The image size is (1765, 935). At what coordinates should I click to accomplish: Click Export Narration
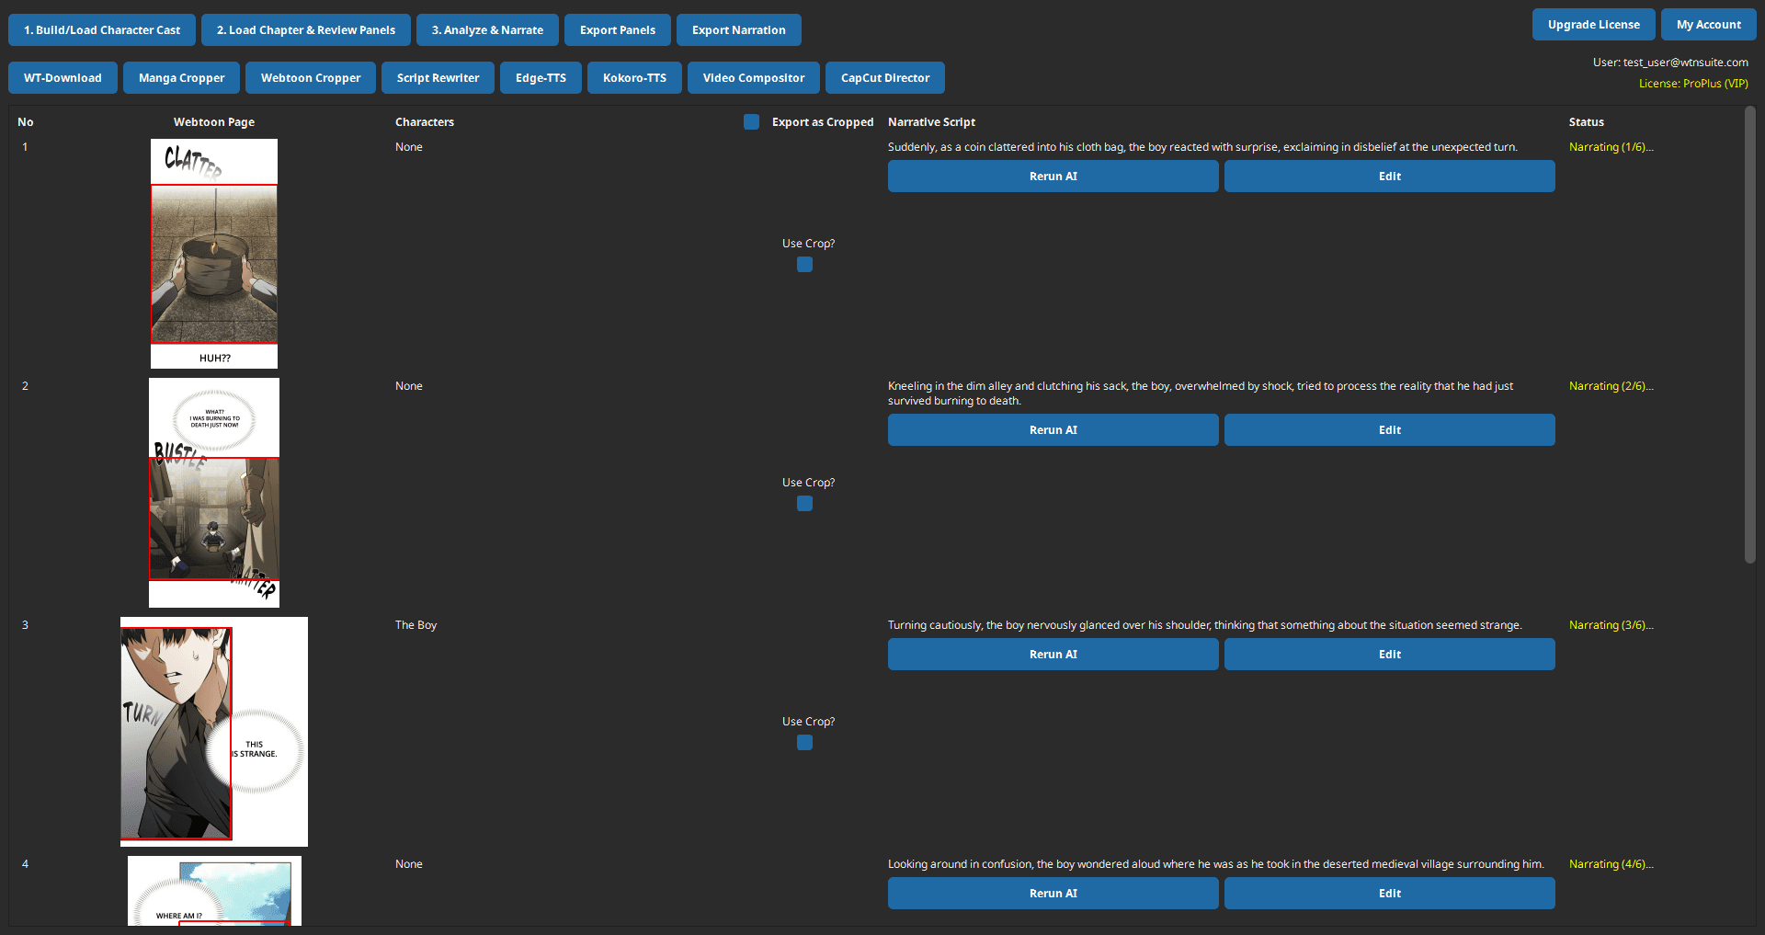point(738,29)
